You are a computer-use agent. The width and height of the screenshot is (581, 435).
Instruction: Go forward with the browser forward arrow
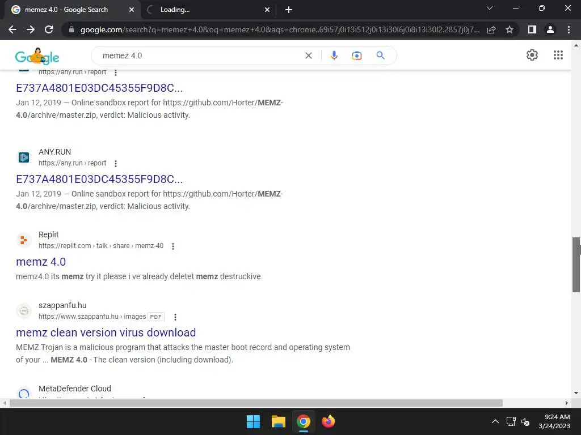[x=31, y=29]
